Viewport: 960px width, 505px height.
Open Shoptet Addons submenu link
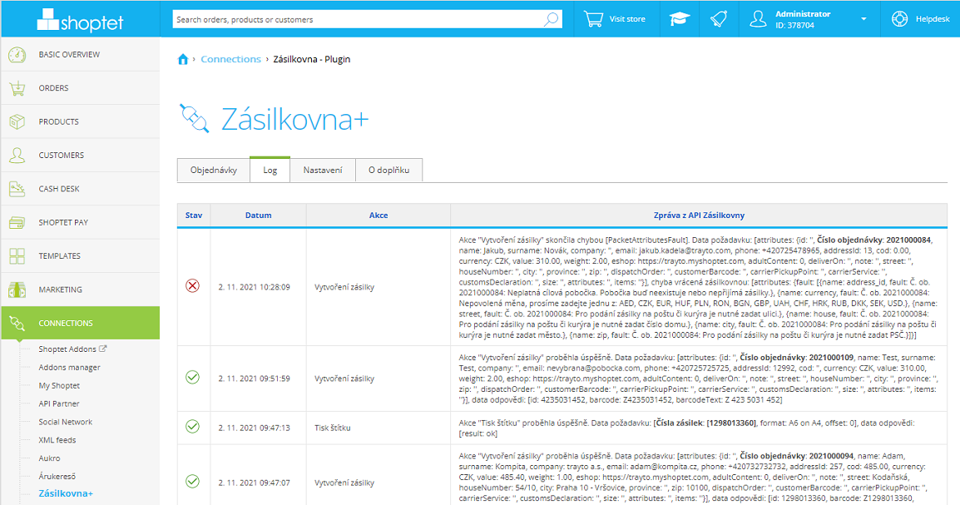coord(67,349)
